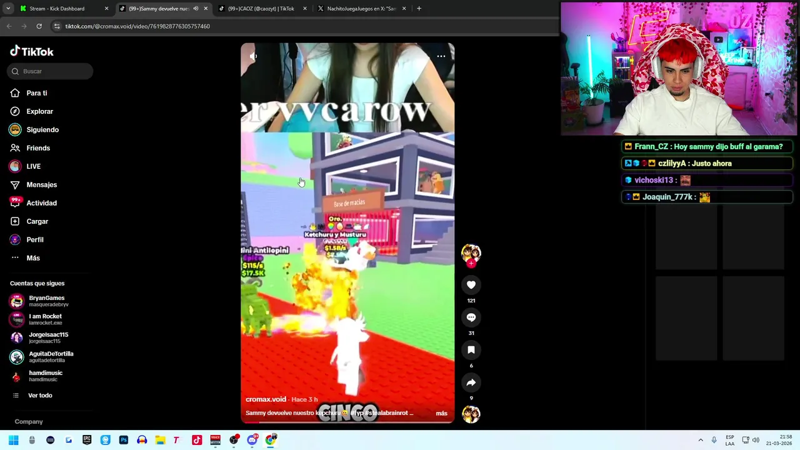Open Discord from taskbar
This screenshot has width=800, height=450.
pos(252,440)
